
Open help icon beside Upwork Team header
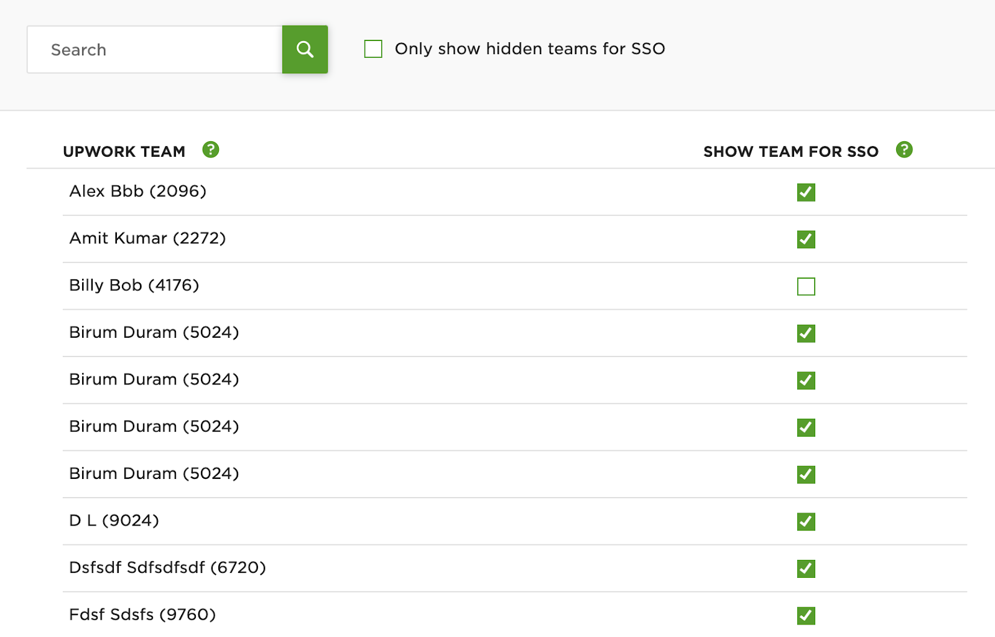(x=211, y=150)
